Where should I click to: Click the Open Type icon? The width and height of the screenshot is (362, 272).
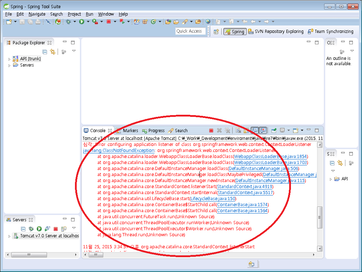[x=168, y=22]
